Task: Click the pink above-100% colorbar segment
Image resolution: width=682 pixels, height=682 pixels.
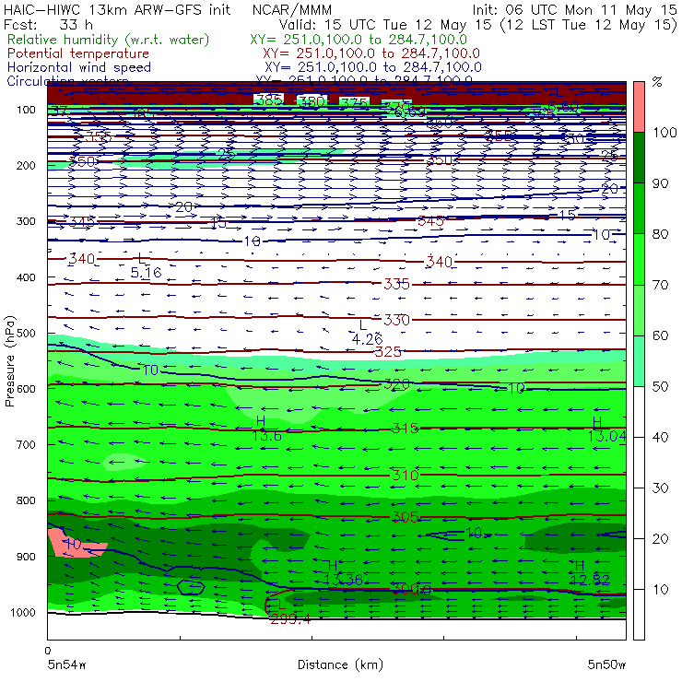Action: point(639,107)
